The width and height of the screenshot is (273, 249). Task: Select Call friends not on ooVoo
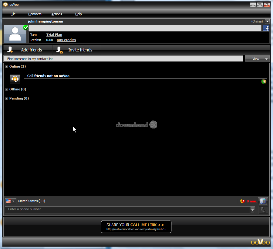[48, 76]
